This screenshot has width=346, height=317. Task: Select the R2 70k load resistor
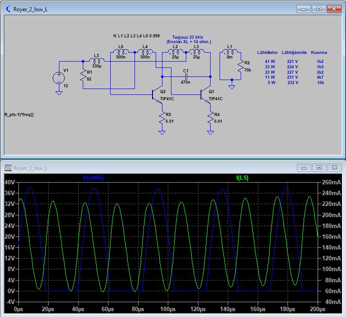(240, 66)
